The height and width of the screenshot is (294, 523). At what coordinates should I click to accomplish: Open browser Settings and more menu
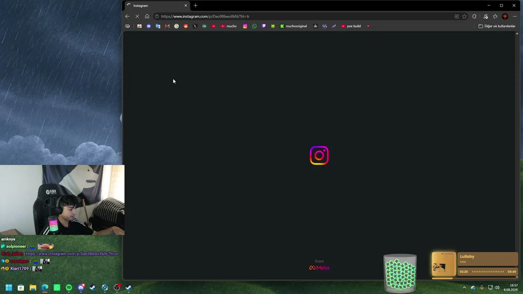pyautogui.click(x=515, y=16)
